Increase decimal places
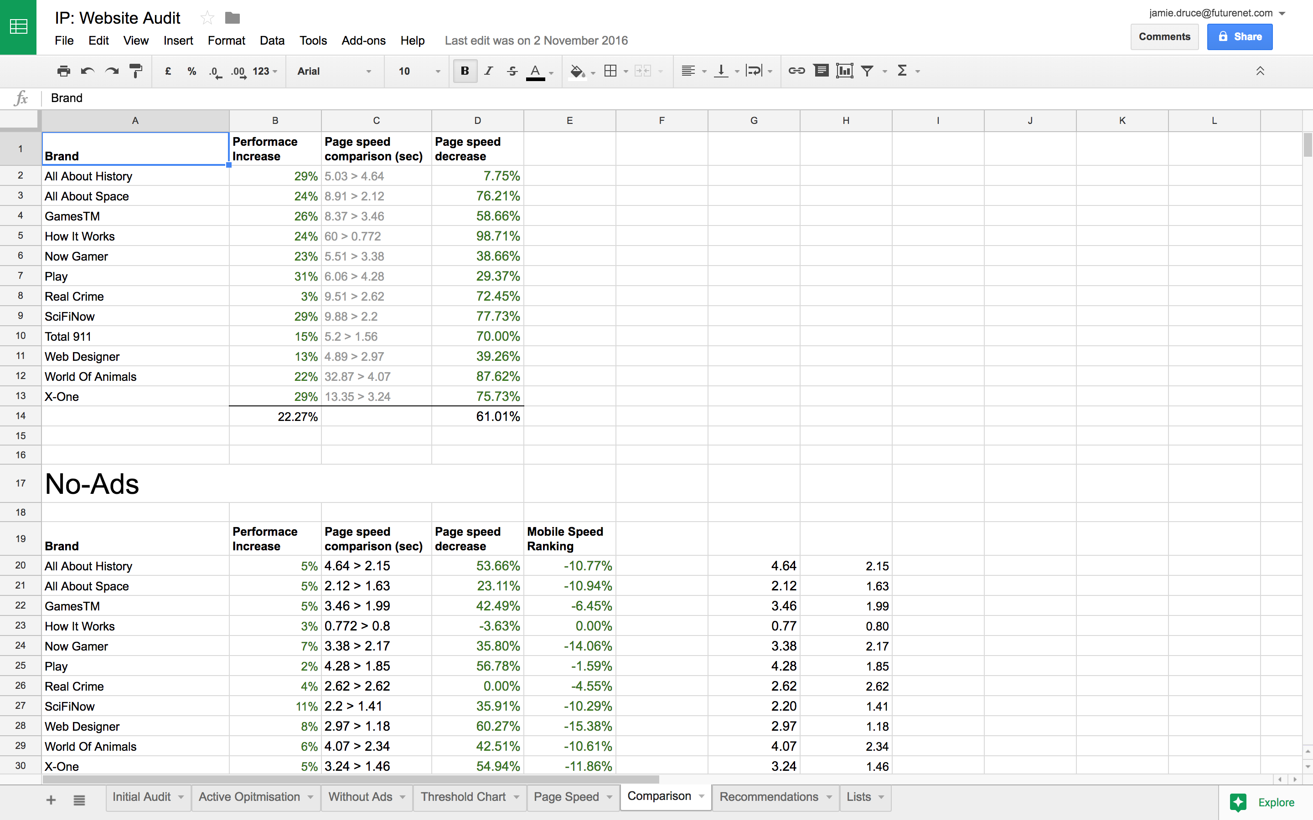Image resolution: width=1313 pixels, height=820 pixels. point(239,72)
